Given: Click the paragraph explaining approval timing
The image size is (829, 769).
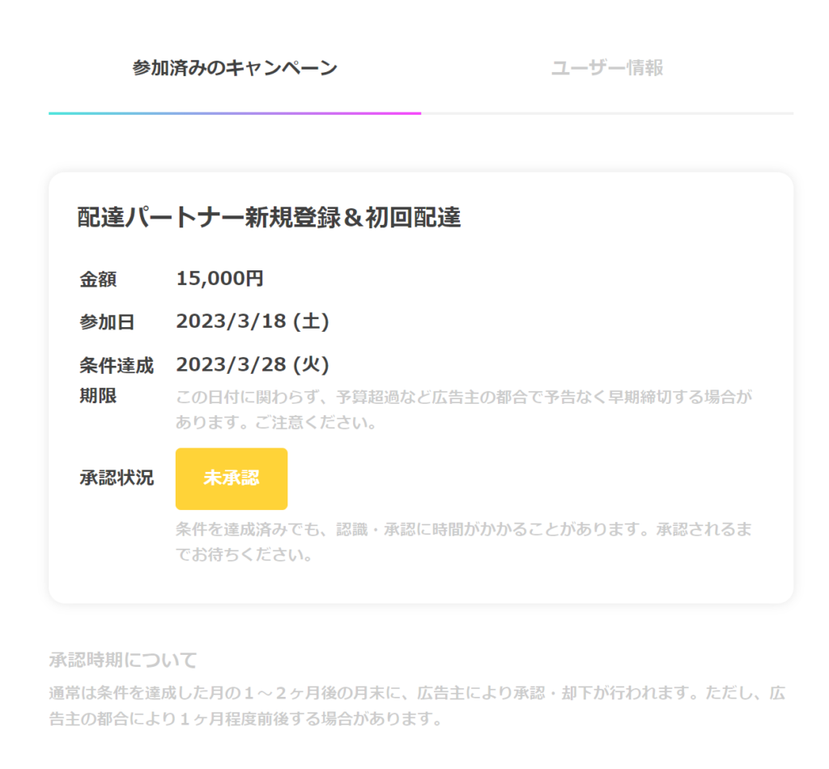Looking at the screenshot, I should click(417, 706).
